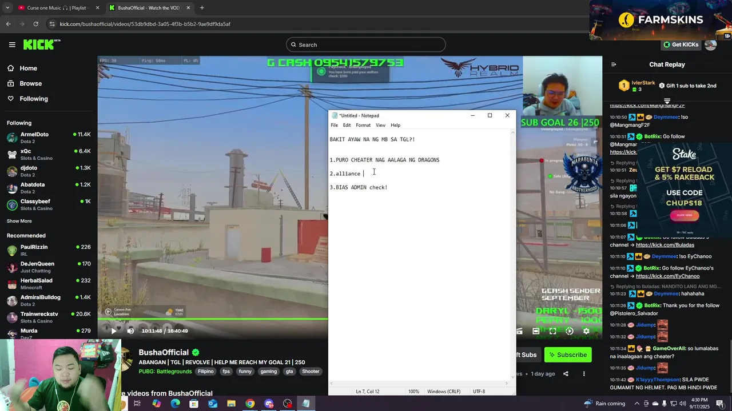Image resolution: width=732 pixels, height=411 pixels.
Task: Open Task View on taskbar
Action: pos(137,404)
